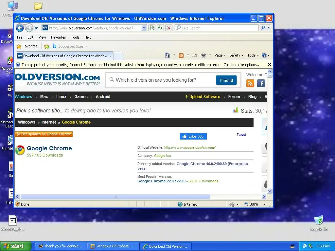Click the Windows Start button

click(16, 246)
